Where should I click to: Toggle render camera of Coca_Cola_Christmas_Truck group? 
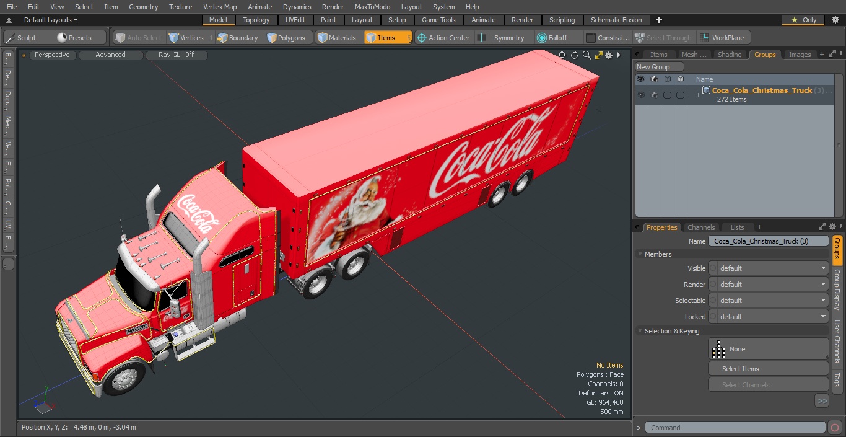(654, 95)
